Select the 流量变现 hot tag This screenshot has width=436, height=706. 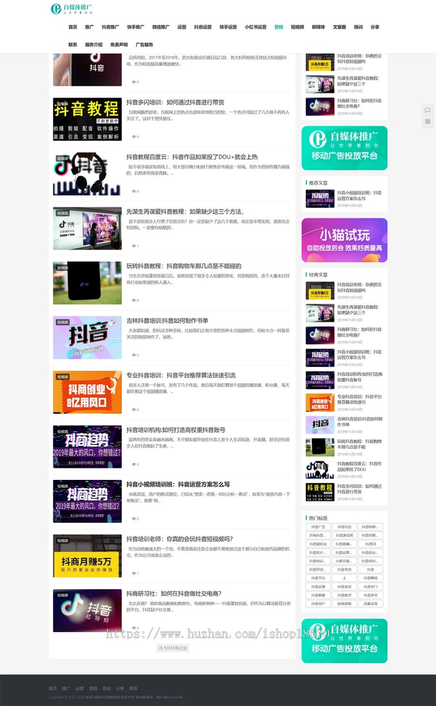pyautogui.click(x=371, y=604)
